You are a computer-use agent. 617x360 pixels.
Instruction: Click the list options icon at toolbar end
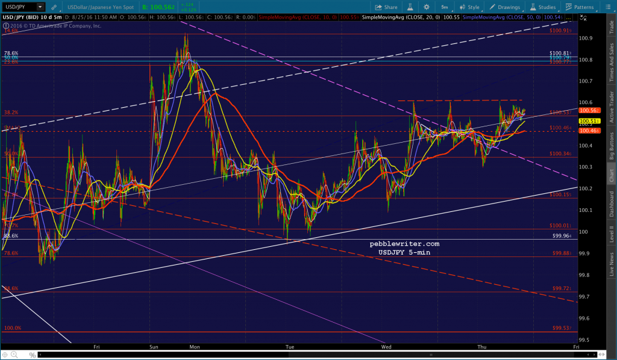pos(607,7)
